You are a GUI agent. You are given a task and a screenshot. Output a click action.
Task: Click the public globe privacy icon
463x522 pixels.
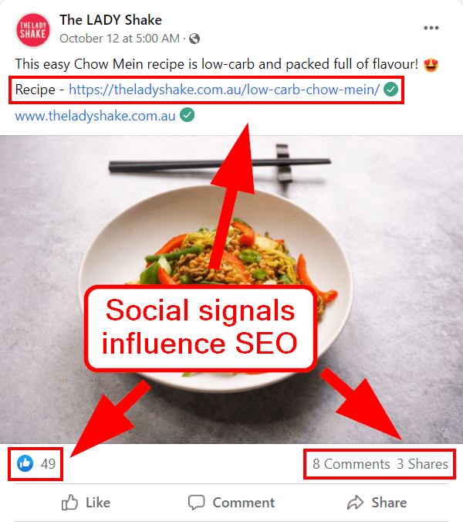coord(194,39)
